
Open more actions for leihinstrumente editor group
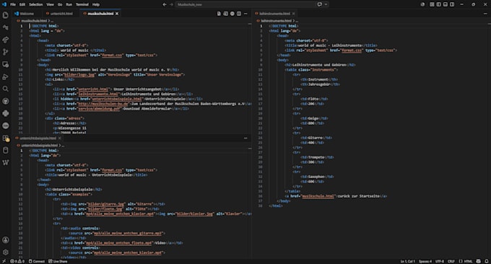pos(485,14)
